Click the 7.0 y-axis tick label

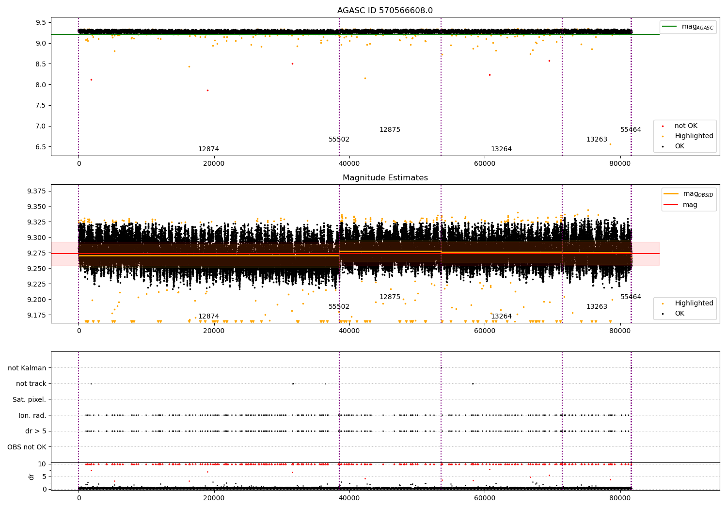41,126
